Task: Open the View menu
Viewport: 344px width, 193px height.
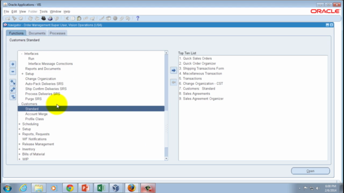Action: 23,12
